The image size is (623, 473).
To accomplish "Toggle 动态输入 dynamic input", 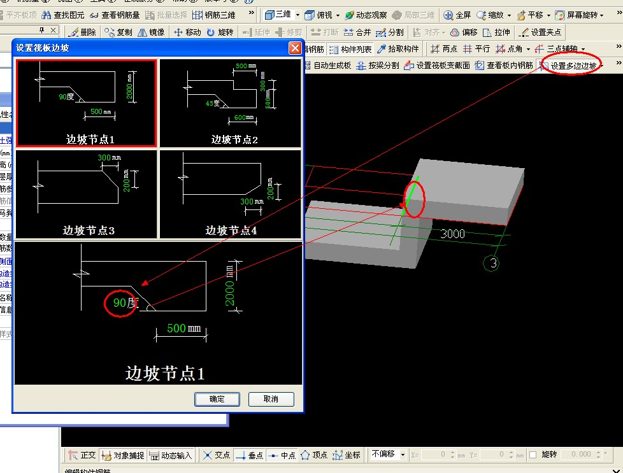I will pyautogui.click(x=171, y=455).
